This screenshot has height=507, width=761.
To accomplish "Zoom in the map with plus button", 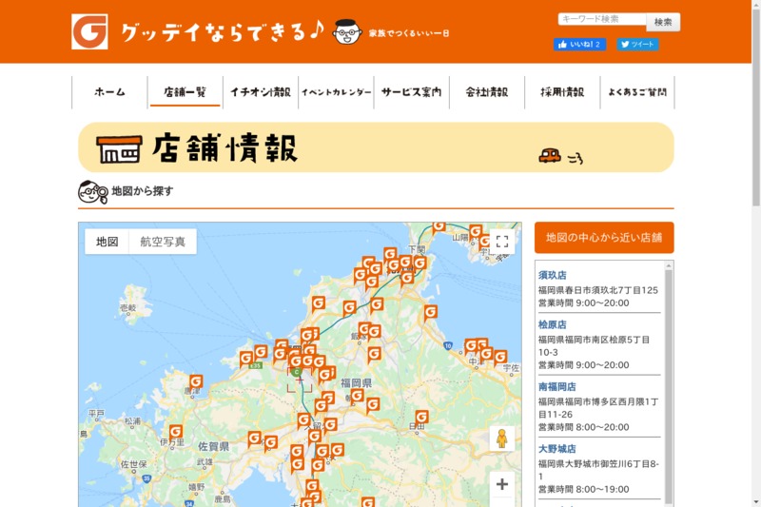I will tap(502, 484).
